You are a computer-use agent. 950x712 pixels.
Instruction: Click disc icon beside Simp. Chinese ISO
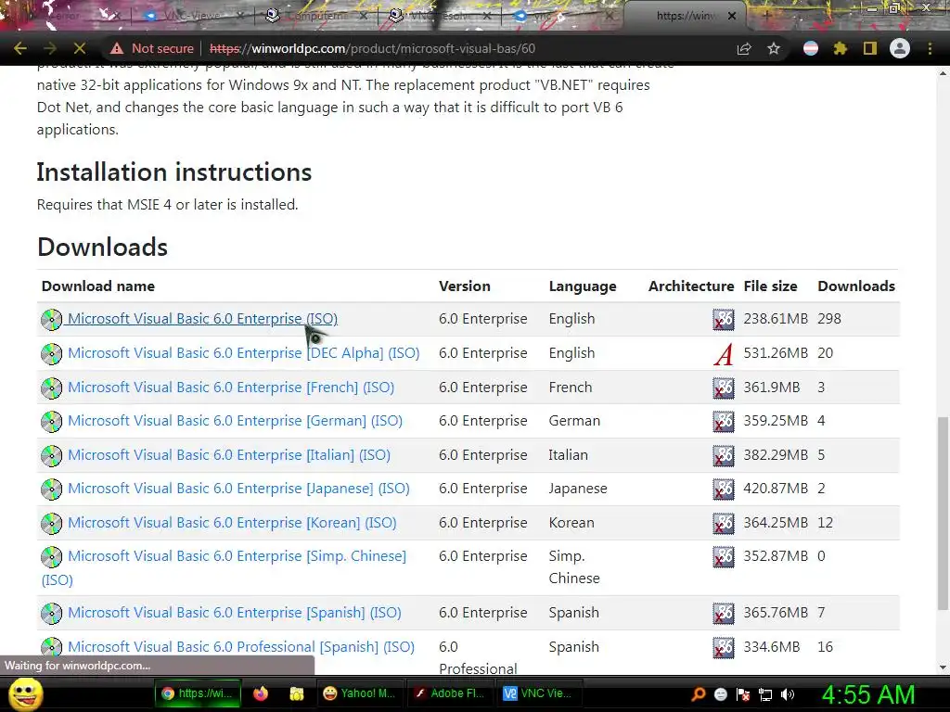[x=52, y=557]
